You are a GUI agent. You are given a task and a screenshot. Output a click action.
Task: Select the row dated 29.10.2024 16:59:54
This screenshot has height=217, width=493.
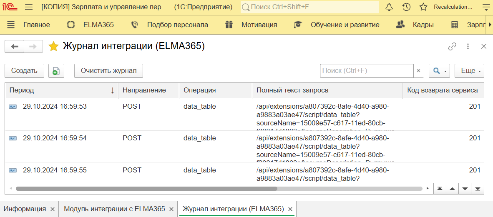(244, 146)
